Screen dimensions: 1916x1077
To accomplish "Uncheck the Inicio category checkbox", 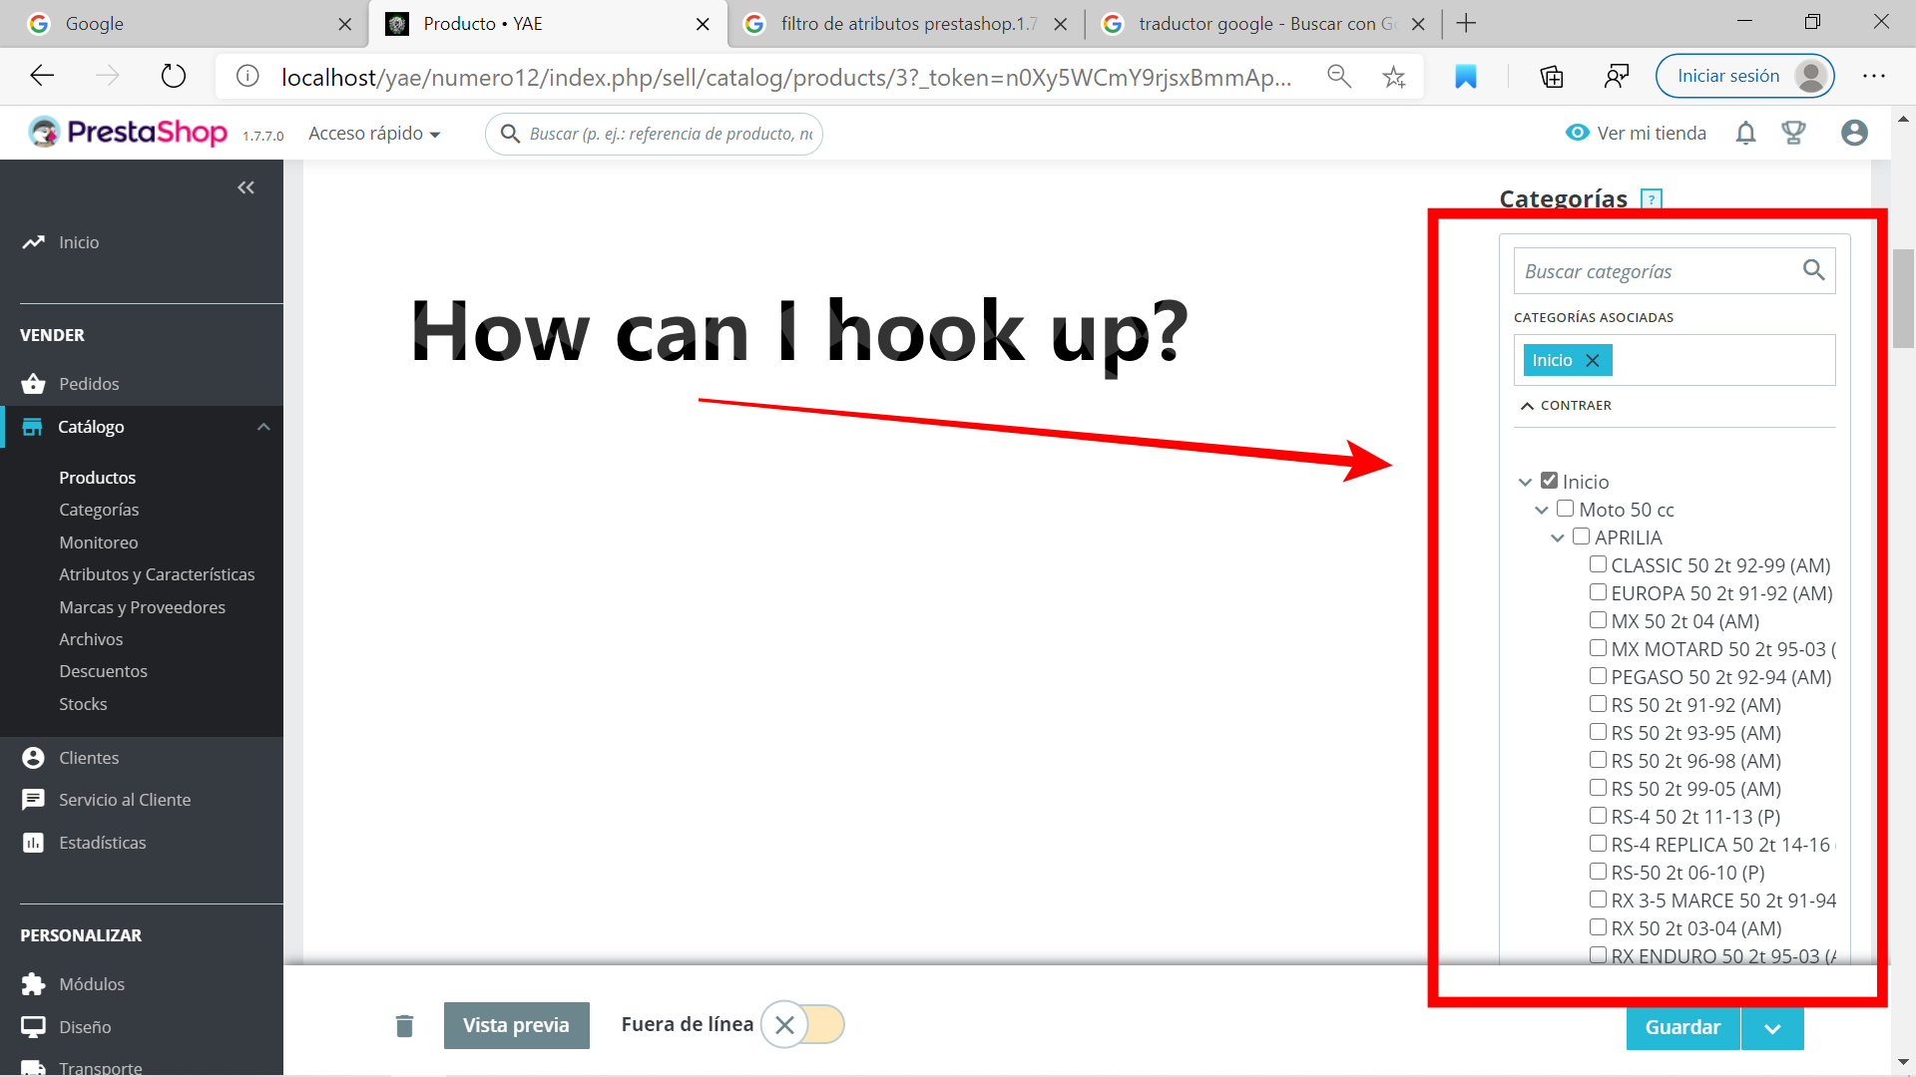I will [1549, 481].
